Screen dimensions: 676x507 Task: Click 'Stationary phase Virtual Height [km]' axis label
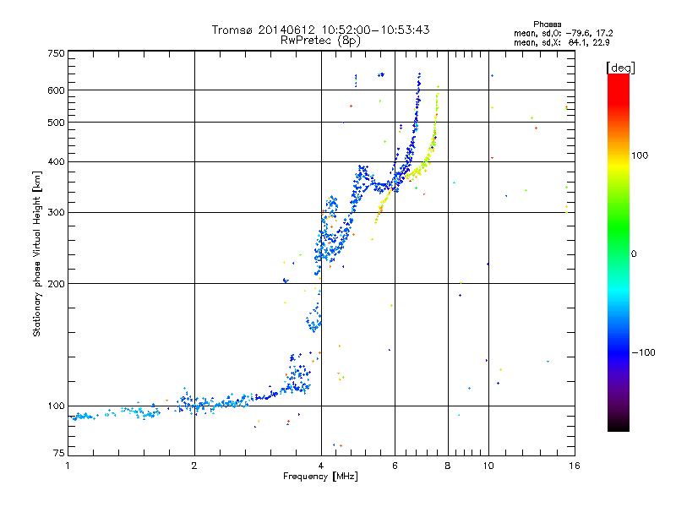point(37,254)
